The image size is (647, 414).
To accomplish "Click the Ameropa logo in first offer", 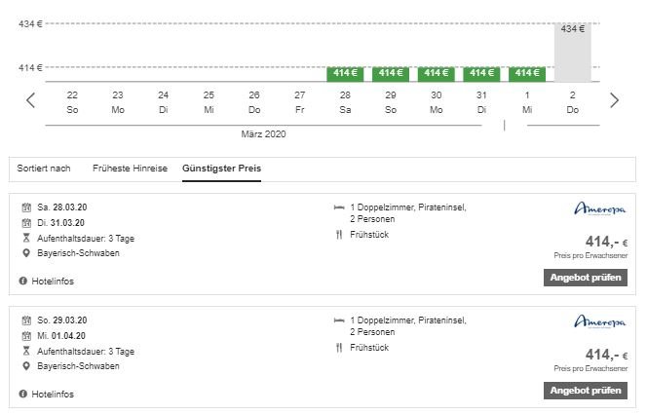I will tap(600, 208).
